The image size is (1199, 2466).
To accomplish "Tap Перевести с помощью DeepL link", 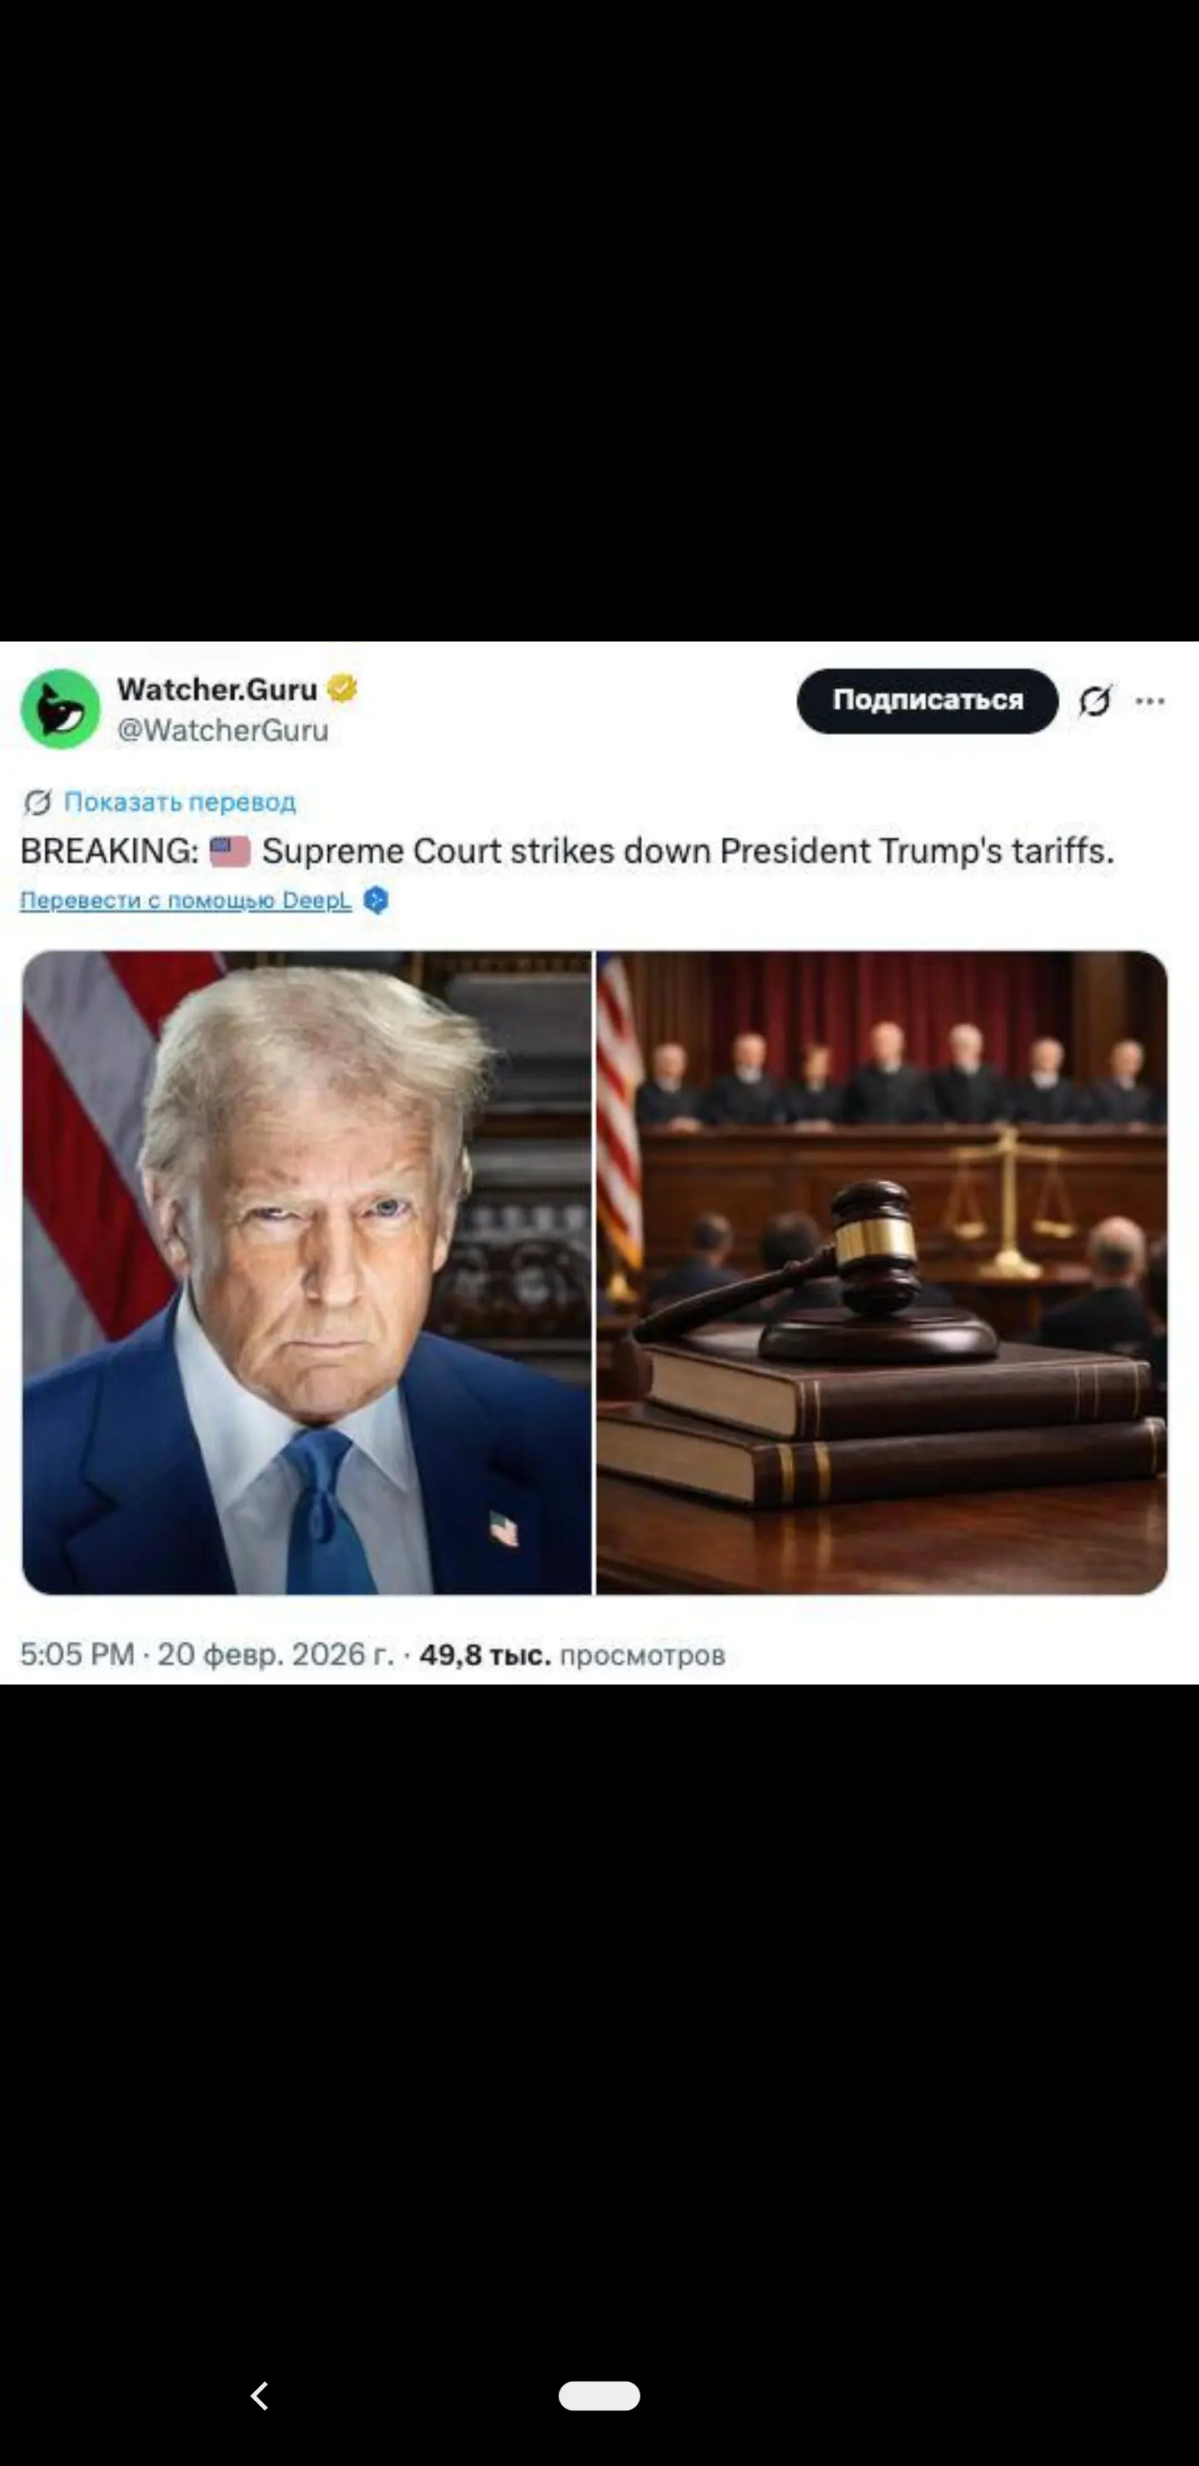I will 186,900.
